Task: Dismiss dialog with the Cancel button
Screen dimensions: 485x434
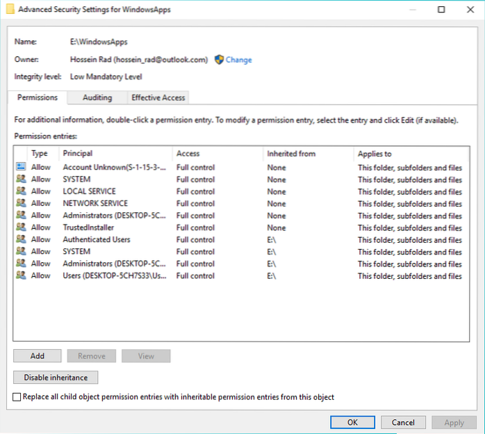Action: tap(403, 422)
